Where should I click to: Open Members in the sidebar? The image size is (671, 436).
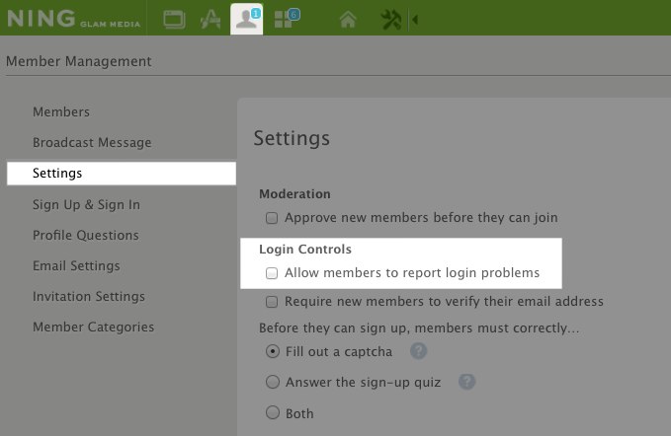61,111
